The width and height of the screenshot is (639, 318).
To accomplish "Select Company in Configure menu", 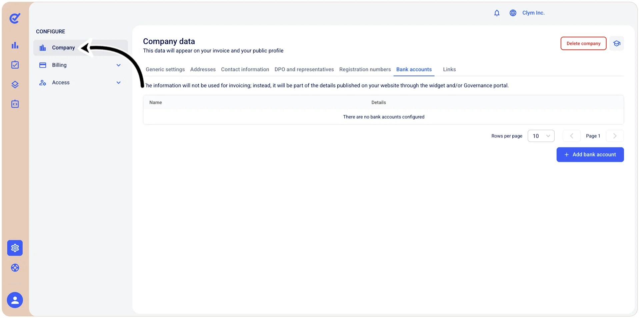I will pos(80,48).
